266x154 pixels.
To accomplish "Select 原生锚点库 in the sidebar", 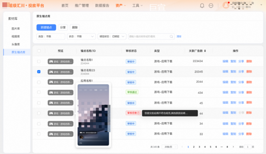I will tap(17, 52).
